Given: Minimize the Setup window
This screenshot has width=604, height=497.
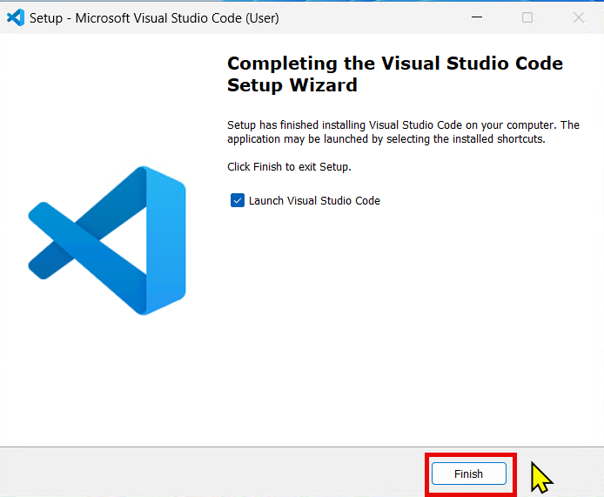Looking at the screenshot, I should point(476,17).
